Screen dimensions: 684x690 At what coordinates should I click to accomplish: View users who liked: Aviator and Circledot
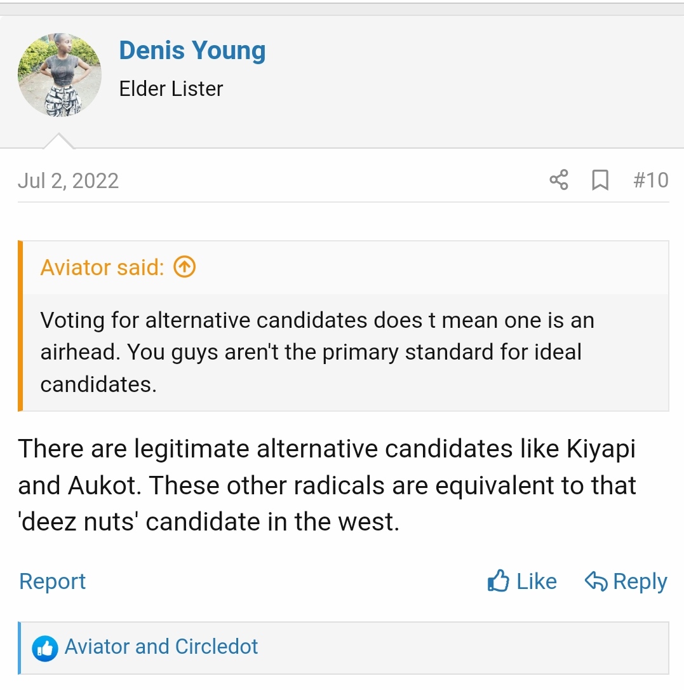[x=161, y=647]
